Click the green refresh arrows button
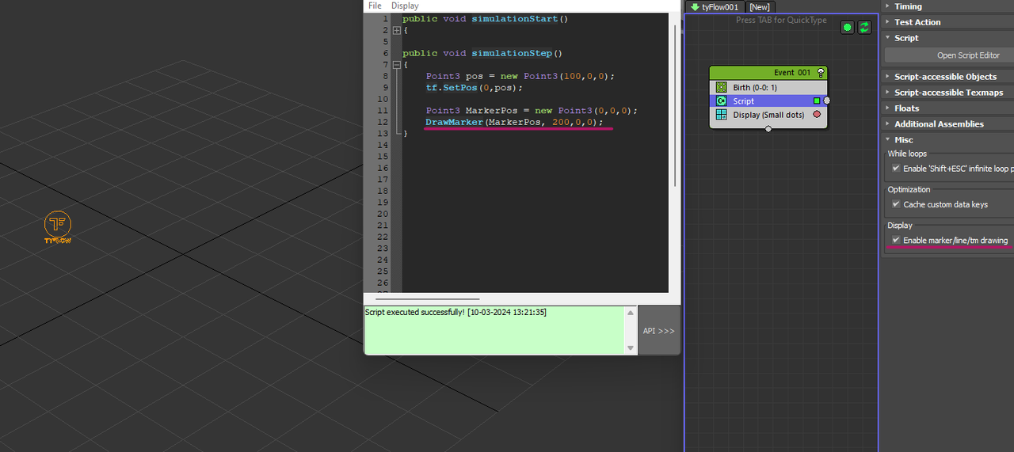Viewport: 1014px width, 452px height. (864, 28)
